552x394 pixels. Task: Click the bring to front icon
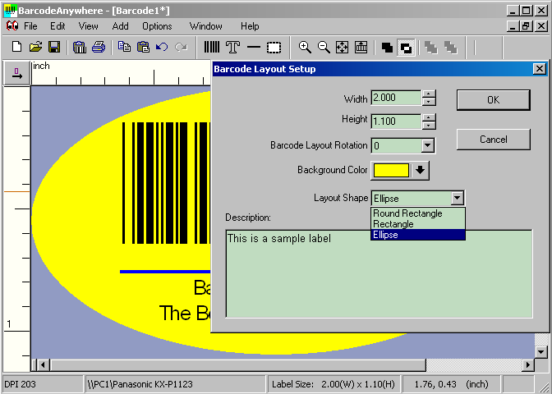coord(387,48)
